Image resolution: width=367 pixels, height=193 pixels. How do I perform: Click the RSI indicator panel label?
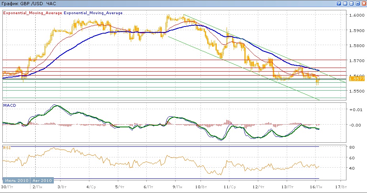[x=6, y=148]
